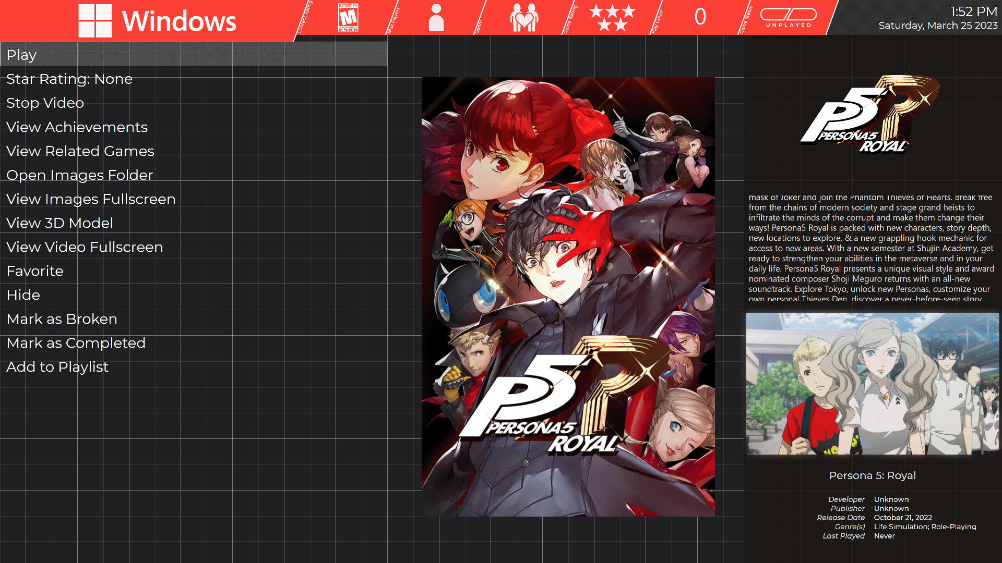Click the Persona 5 Royal box art
The width and height of the screenshot is (1002, 563).
click(x=568, y=297)
